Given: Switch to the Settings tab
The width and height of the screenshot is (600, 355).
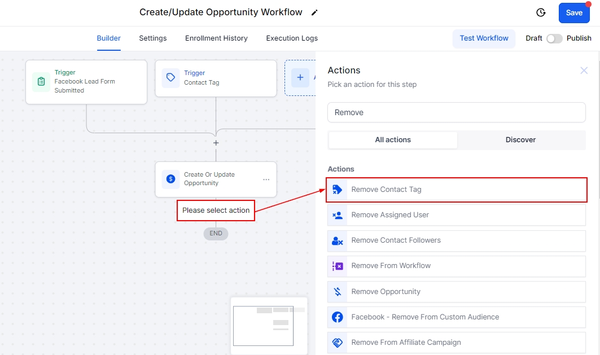Looking at the screenshot, I should click(x=153, y=38).
